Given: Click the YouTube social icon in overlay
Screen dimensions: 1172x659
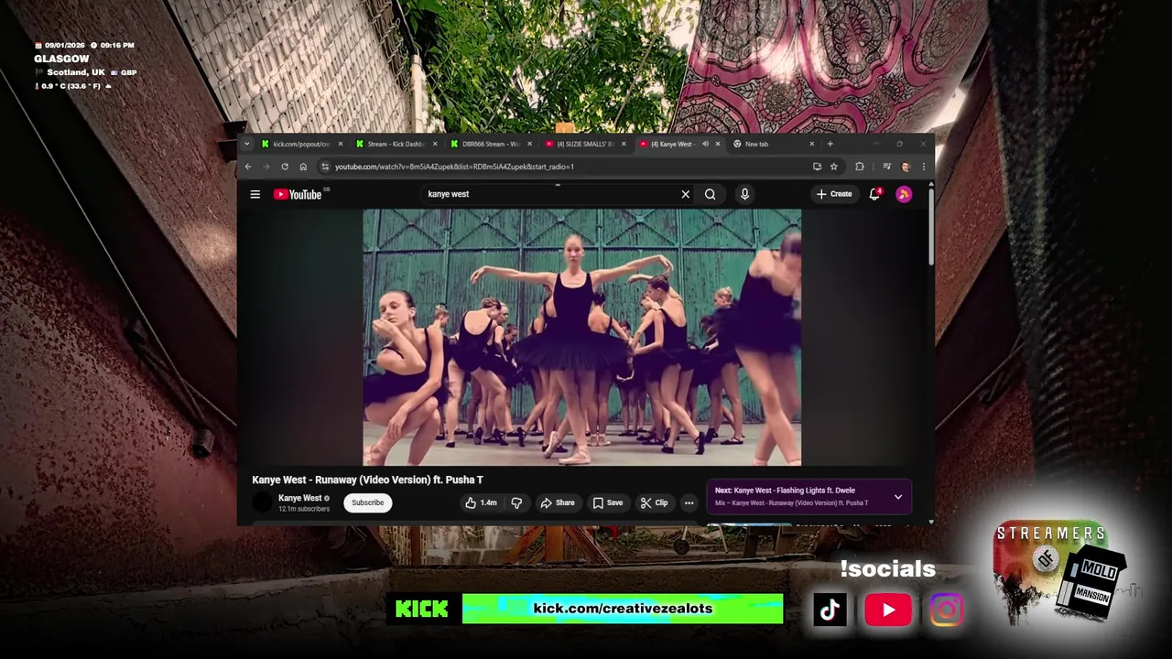Looking at the screenshot, I should tap(888, 610).
